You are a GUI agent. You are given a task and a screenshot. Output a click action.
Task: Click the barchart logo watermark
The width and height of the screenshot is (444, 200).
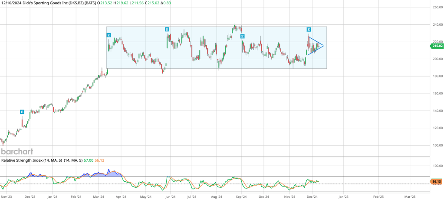coord(16,152)
